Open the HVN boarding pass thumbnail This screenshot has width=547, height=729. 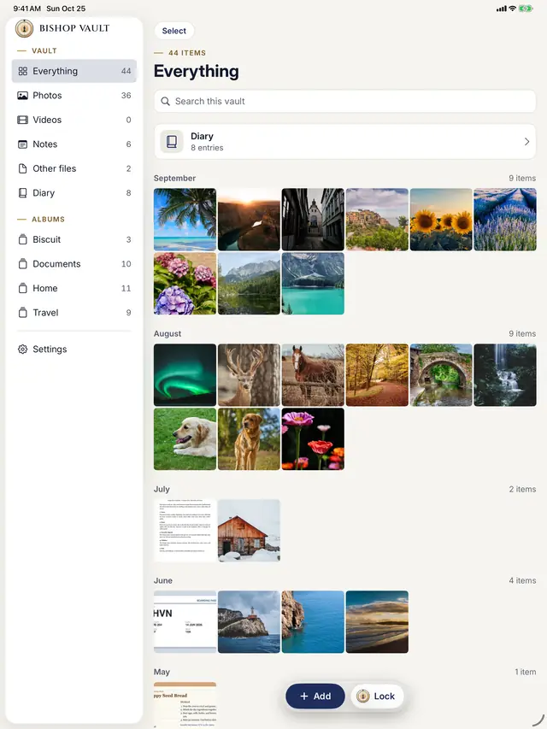(x=185, y=622)
